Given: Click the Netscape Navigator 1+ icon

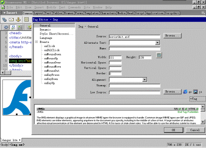Looking at the screenshot, I should tap(196, 92).
